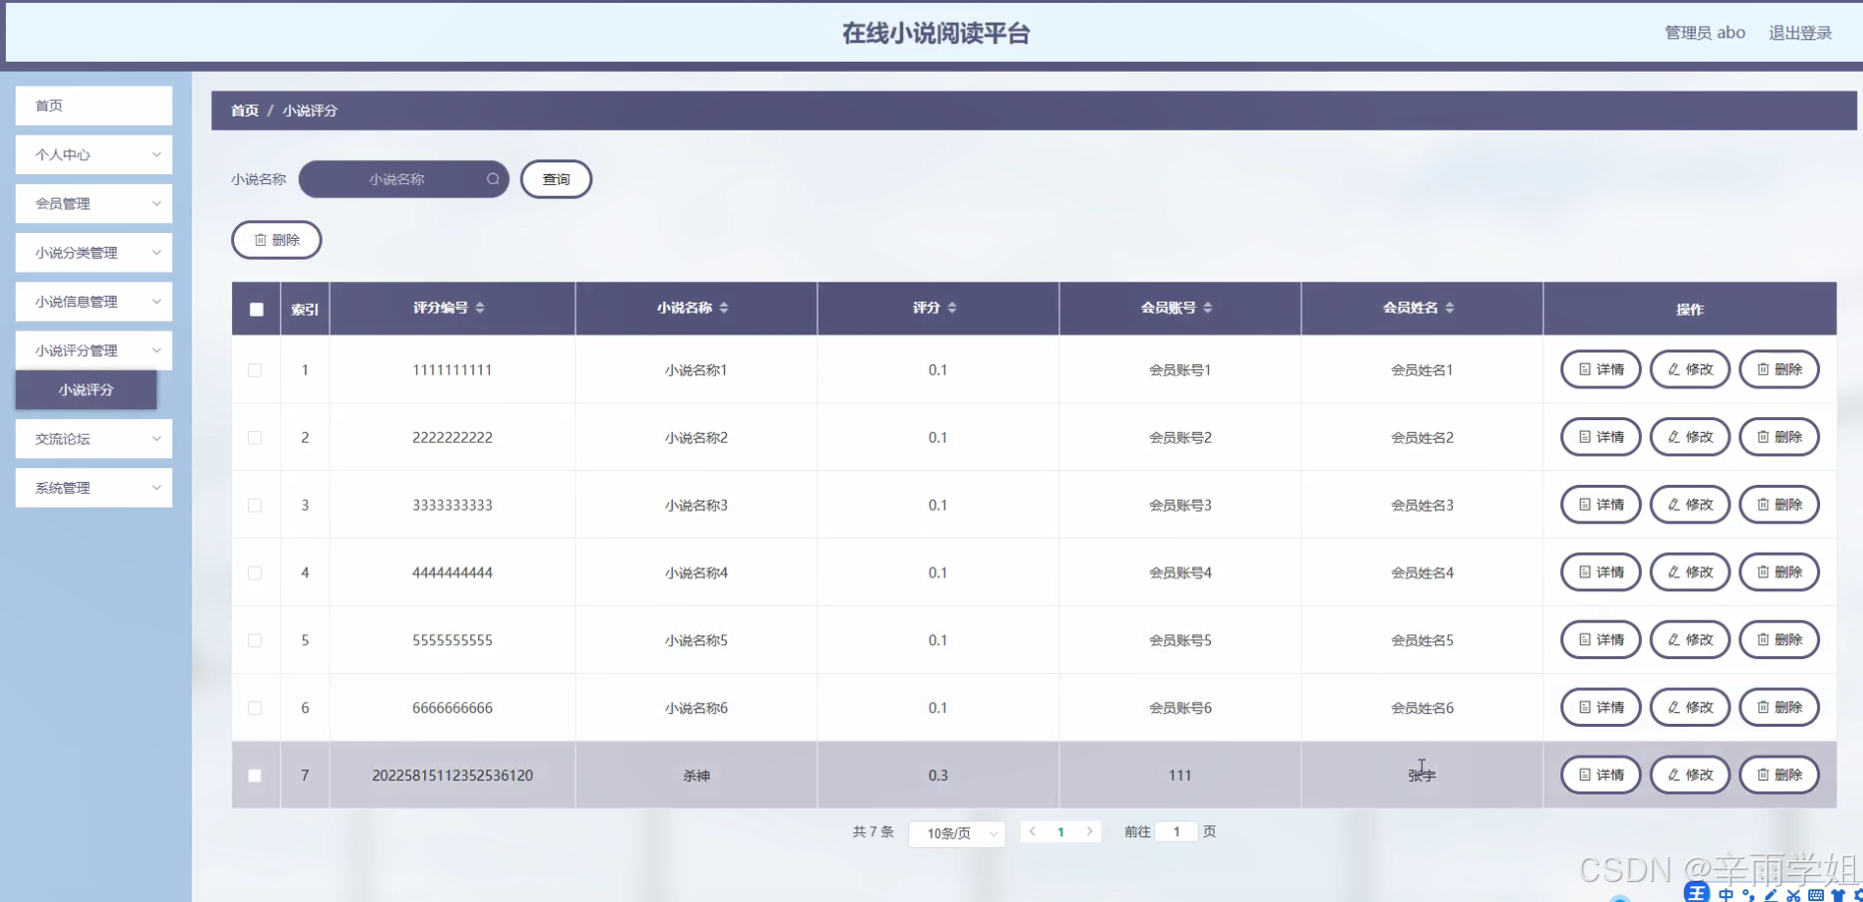Open 详情 for row 小说名称2

tap(1601, 437)
